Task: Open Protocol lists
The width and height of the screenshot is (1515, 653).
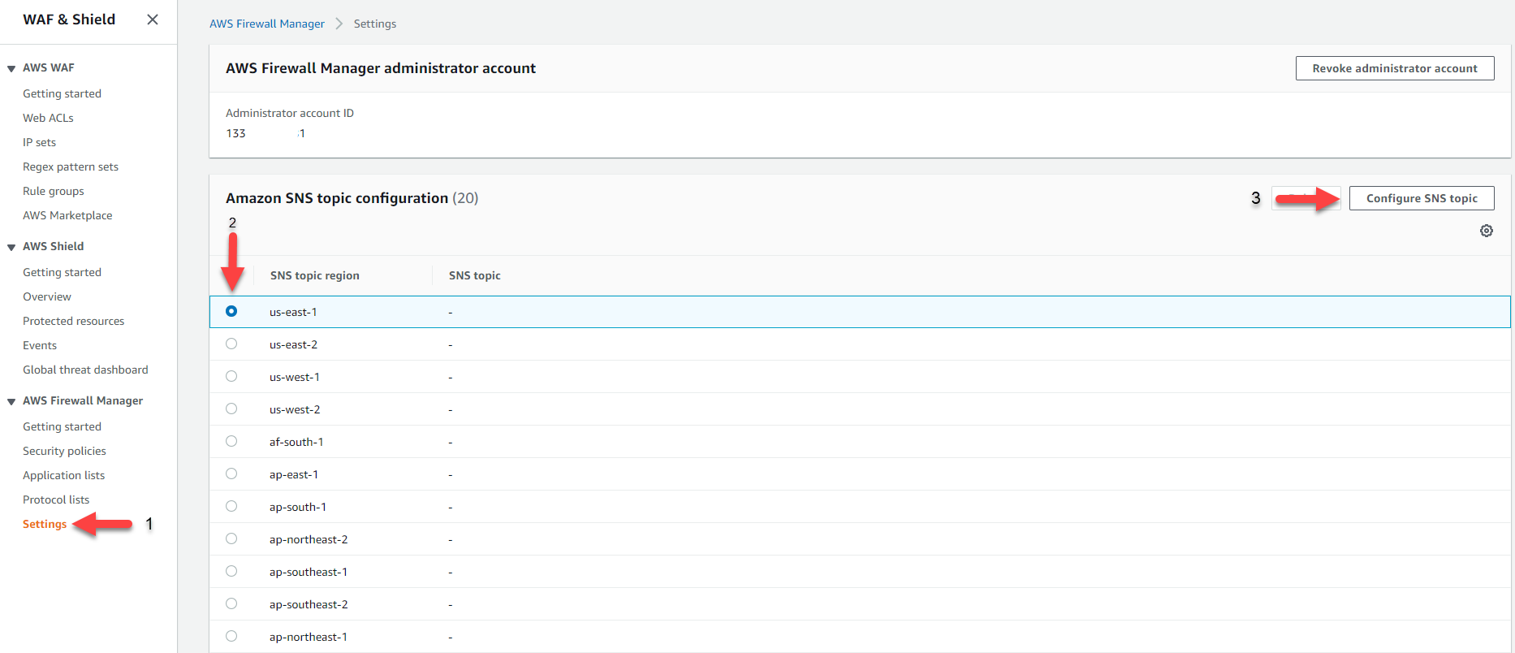Action: [x=56, y=499]
